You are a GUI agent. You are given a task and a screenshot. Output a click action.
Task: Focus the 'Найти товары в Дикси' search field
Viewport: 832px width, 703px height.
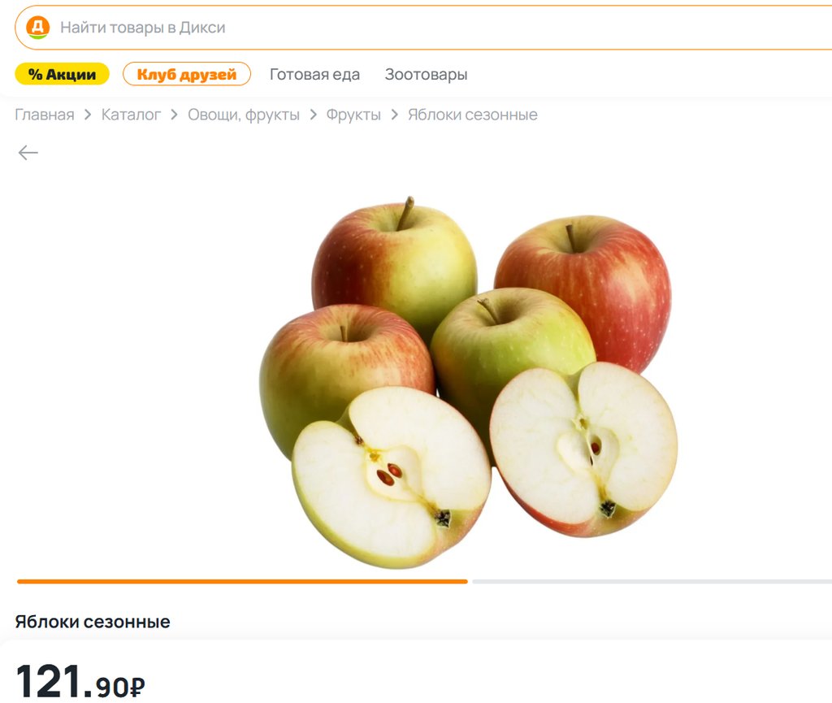424,28
